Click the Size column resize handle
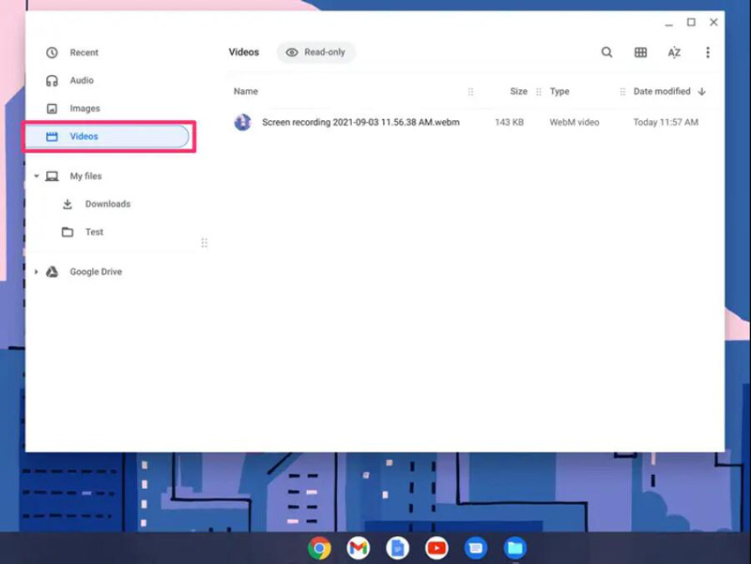 click(538, 91)
